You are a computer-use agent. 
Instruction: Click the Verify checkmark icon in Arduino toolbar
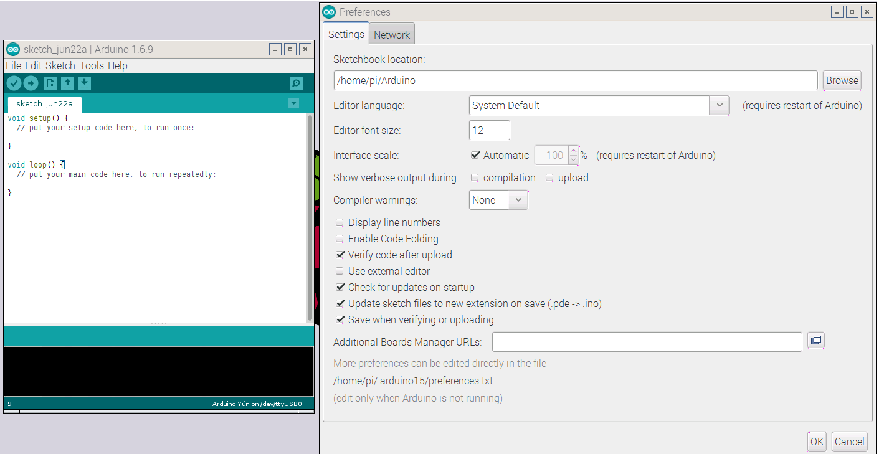(14, 83)
